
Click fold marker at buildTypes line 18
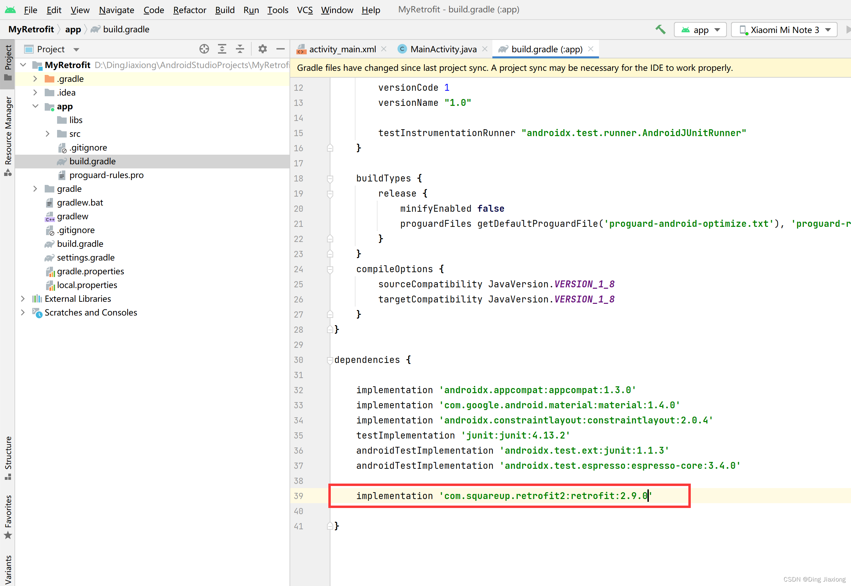[330, 179]
